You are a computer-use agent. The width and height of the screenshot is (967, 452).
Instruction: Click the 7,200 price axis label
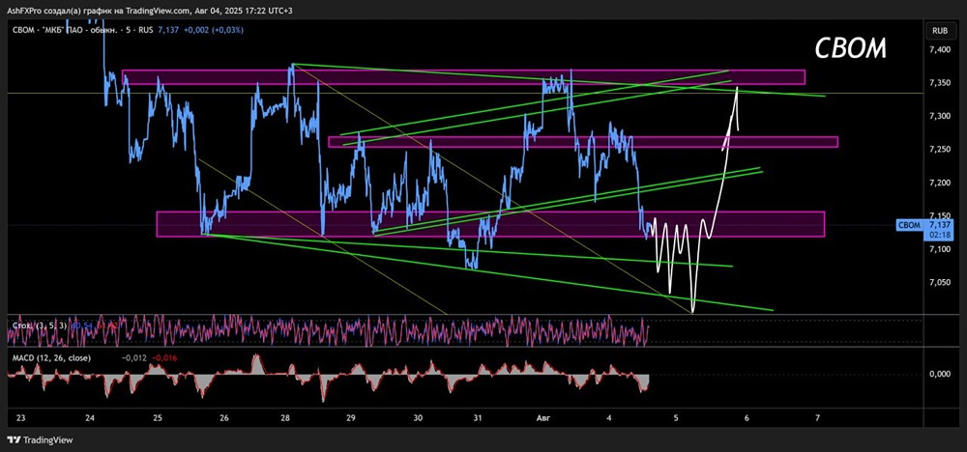click(x=940, y=183)
